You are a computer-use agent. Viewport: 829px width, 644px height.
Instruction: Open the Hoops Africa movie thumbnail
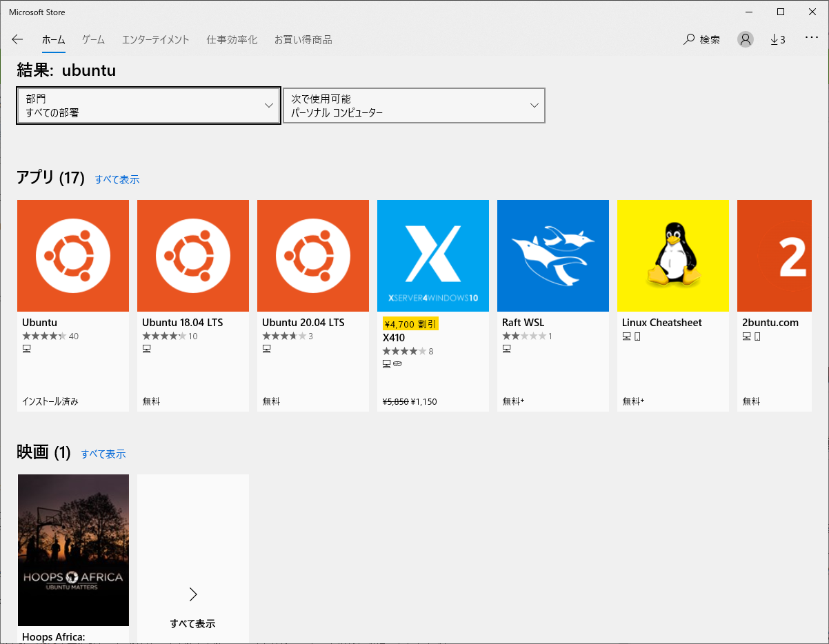73,550
